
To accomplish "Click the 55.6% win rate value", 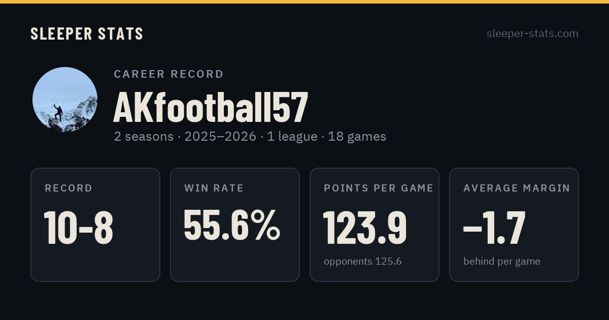I will 232,226.
